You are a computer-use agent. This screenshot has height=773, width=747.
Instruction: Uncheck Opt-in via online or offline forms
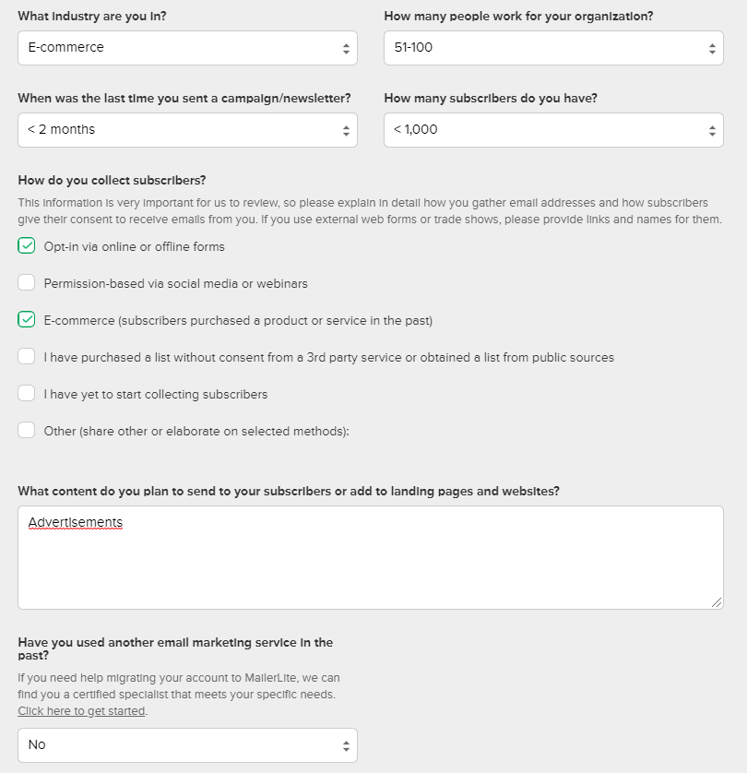[27, 246]
